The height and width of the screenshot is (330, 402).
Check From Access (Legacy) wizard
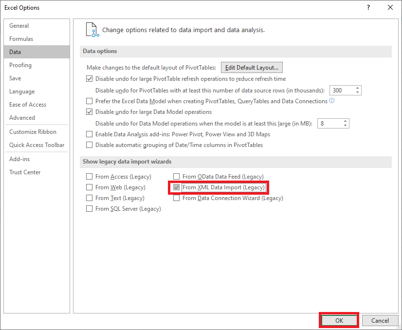click(x=89, y=176)
